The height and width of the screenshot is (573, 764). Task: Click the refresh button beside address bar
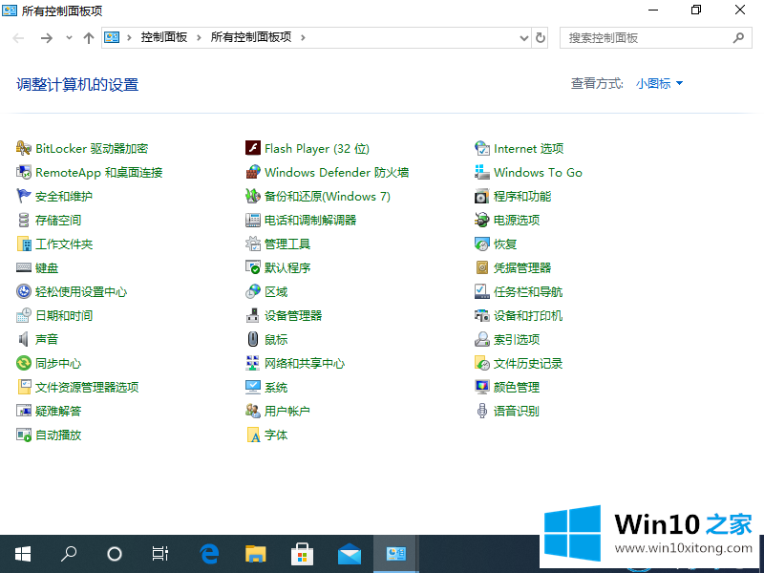coord(541,38)
